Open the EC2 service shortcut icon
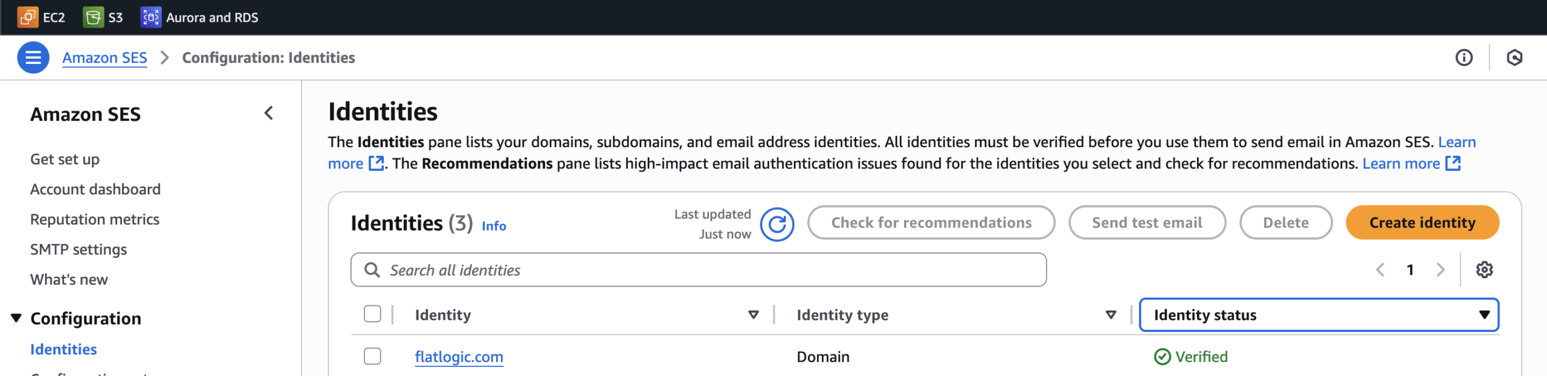The height and width of the screenshot is (376, 1547). click(x=27, y=18)
